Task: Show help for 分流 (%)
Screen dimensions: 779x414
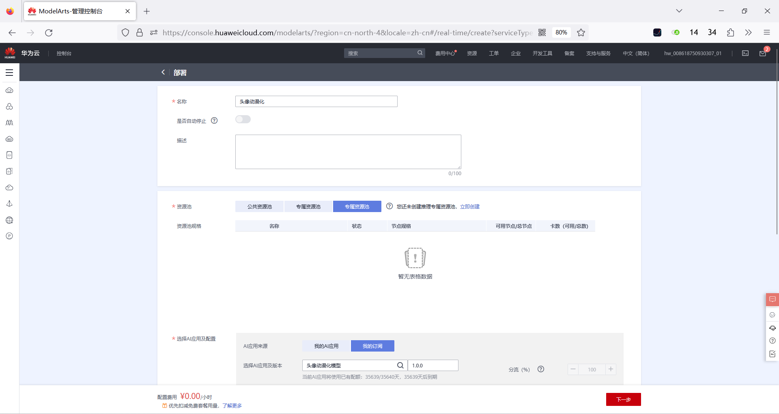Action: click(541, 369)
